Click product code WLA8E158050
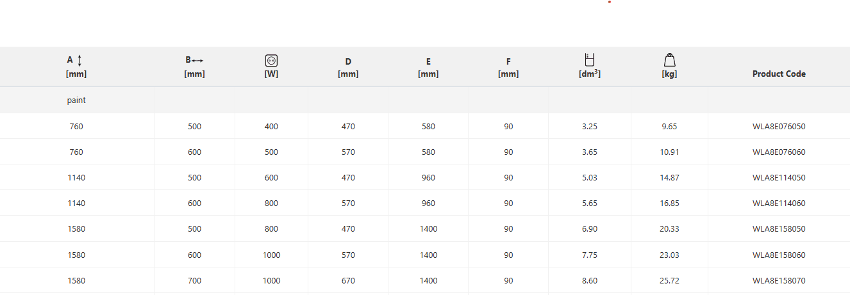 tap(779, 229)
